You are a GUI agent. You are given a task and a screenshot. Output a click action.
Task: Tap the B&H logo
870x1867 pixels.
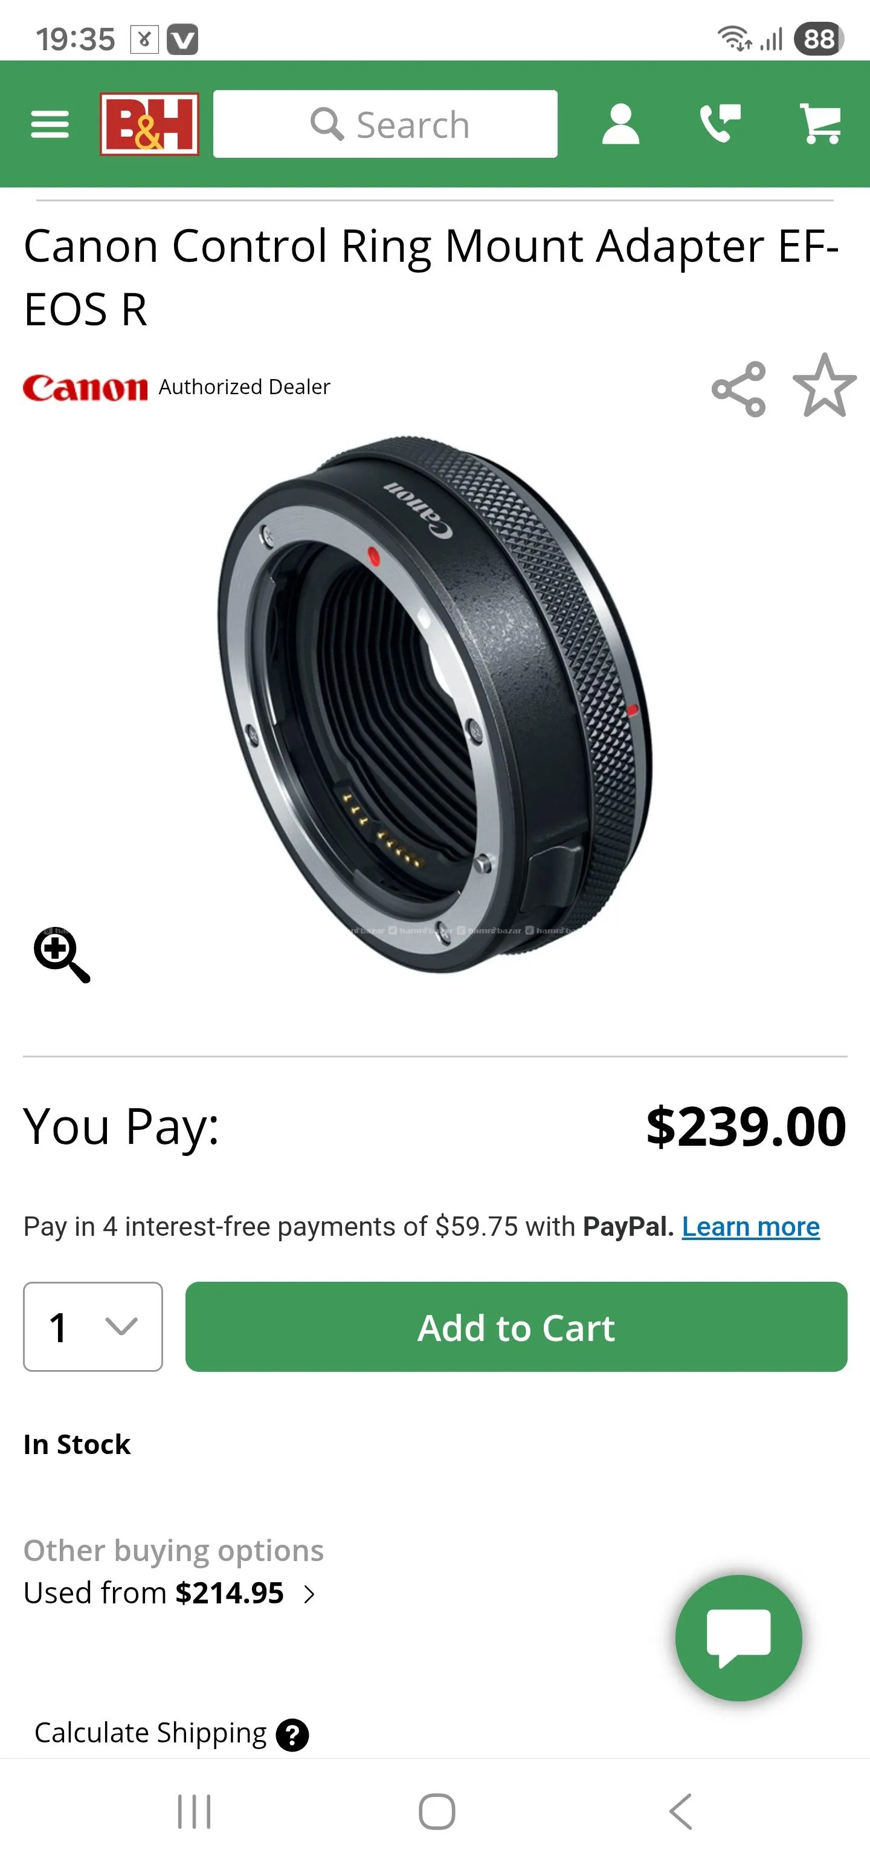pos(149,124)
